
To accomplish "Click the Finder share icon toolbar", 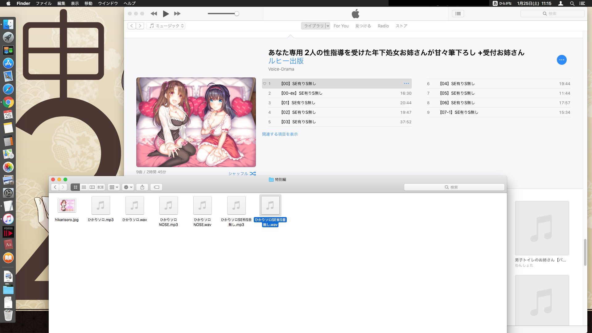I will [x=142, y=187].
